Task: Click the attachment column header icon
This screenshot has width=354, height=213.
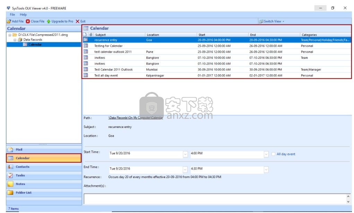Action: tap(91, 35)
